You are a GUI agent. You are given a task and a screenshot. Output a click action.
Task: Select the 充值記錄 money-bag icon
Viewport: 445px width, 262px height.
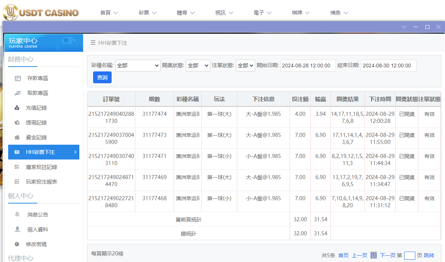click(17, 108)
